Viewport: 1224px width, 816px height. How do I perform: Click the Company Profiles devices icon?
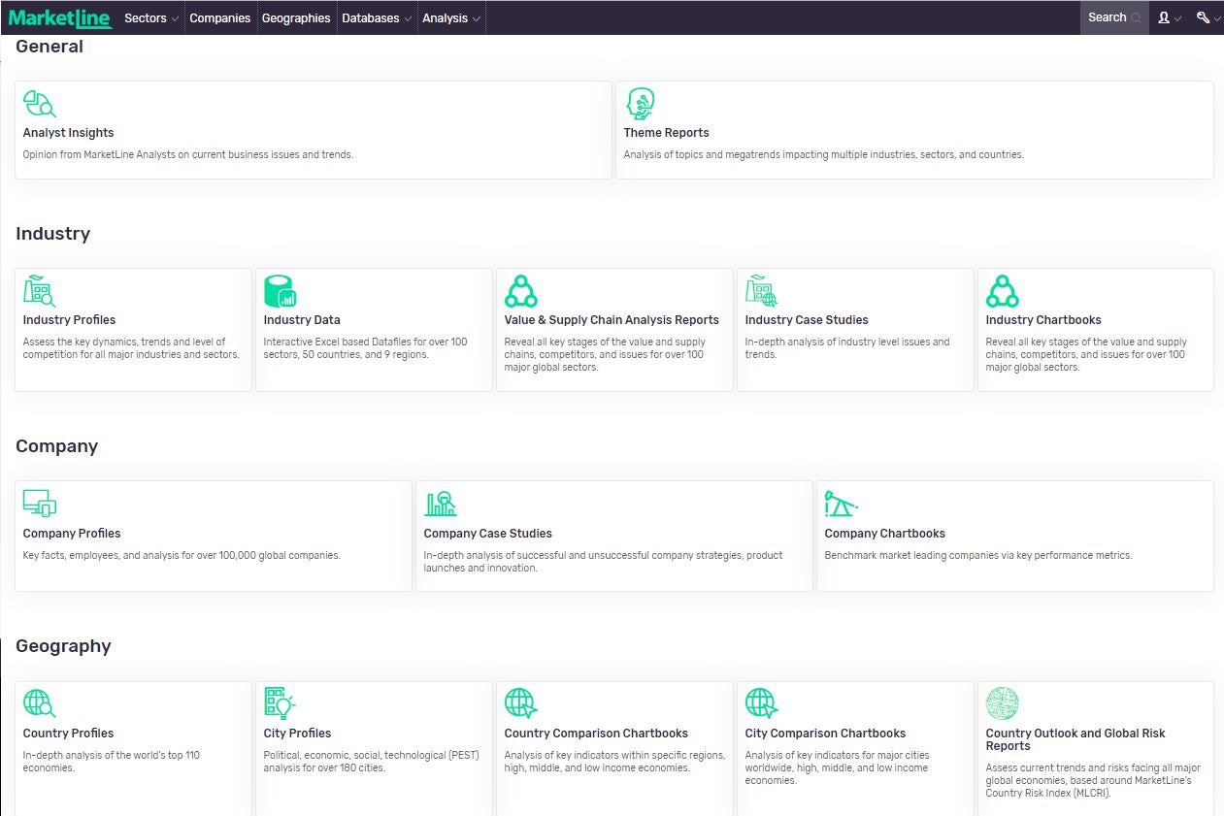pyautogui.click(x=40, y=504)
